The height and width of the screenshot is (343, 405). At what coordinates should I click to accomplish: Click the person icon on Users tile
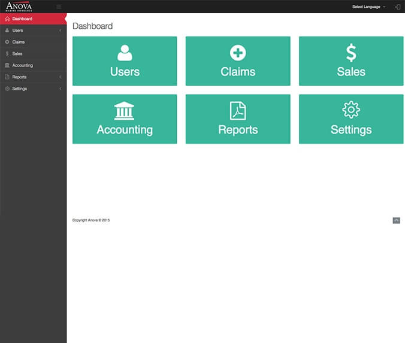(125, 53)
